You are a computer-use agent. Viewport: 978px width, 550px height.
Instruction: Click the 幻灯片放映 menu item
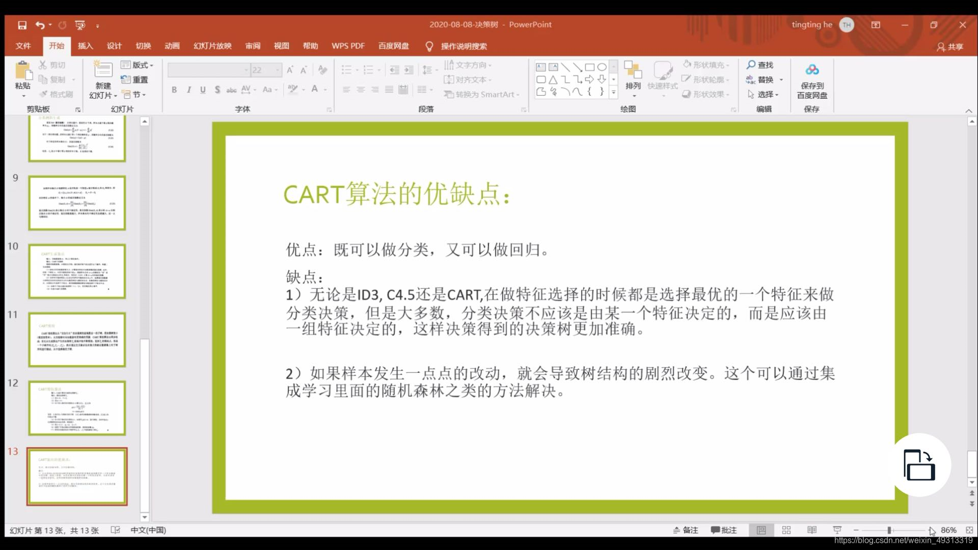click(x=212, y=46)
